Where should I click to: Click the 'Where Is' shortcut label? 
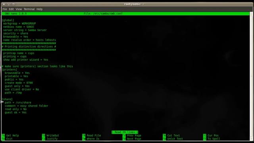click(x=93, y=139)
